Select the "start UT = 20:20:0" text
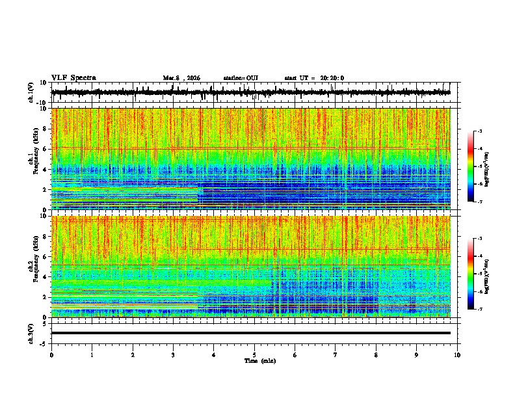The image size is (515, 398). pyautogui.click(x=314, y=78)
